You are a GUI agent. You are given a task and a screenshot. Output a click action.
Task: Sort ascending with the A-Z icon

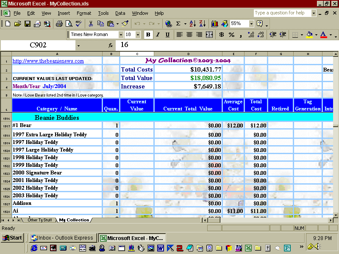click(x=192, y=24)
